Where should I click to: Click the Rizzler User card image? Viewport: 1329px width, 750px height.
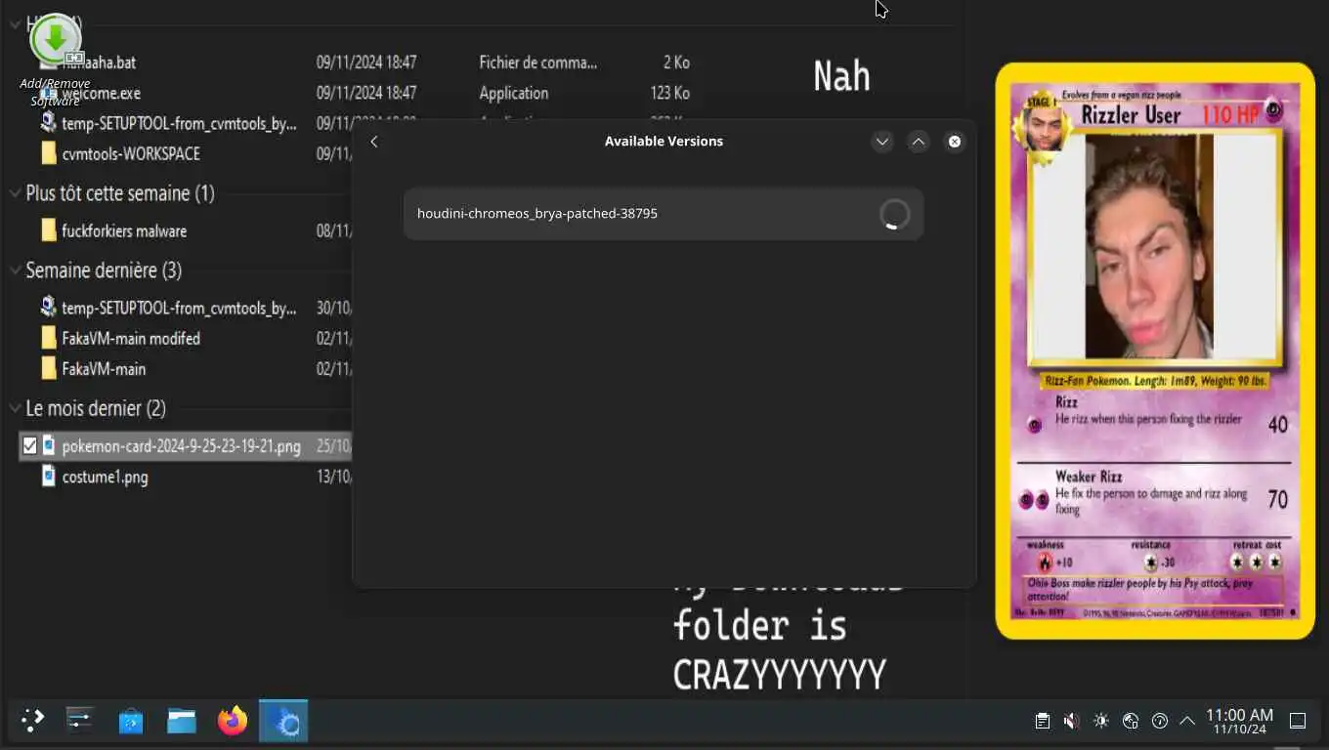[1155, 351]
